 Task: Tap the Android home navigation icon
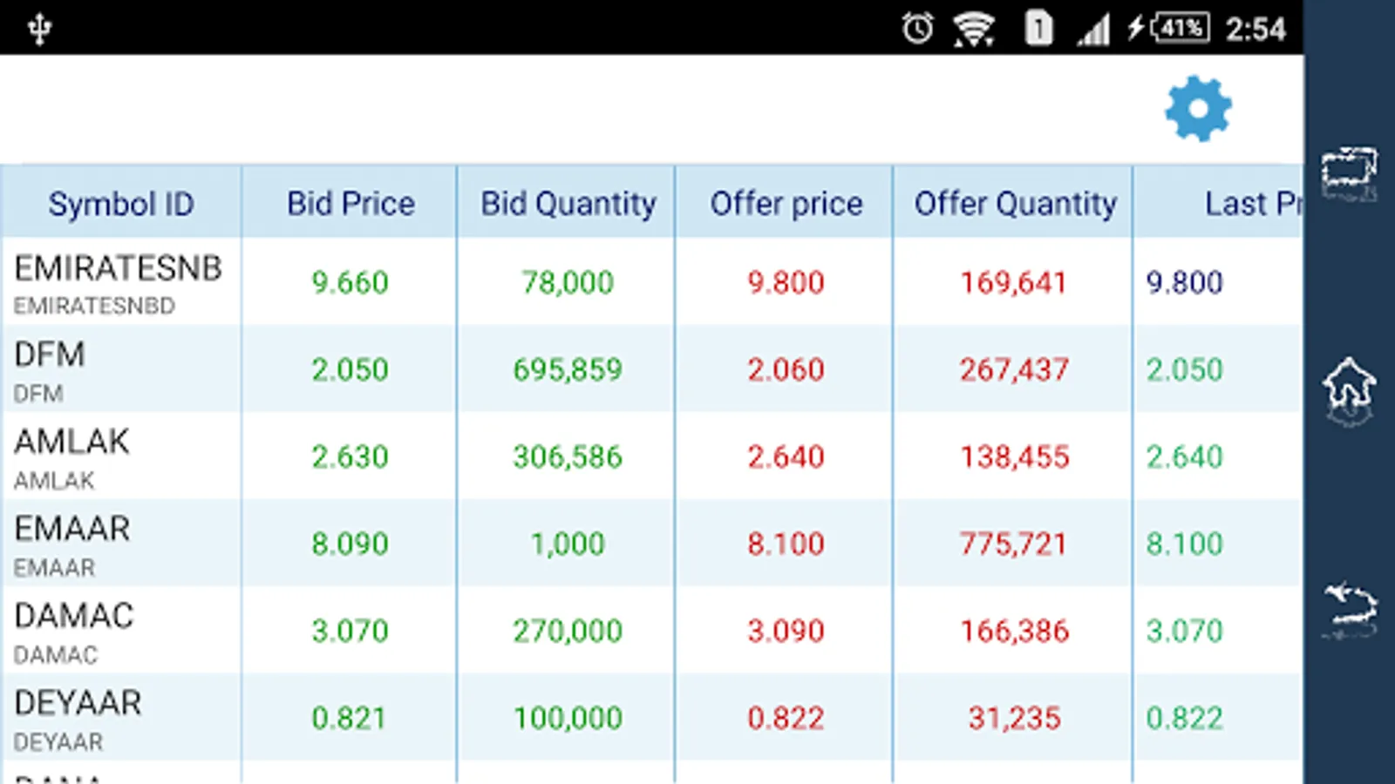[1349, 391]
